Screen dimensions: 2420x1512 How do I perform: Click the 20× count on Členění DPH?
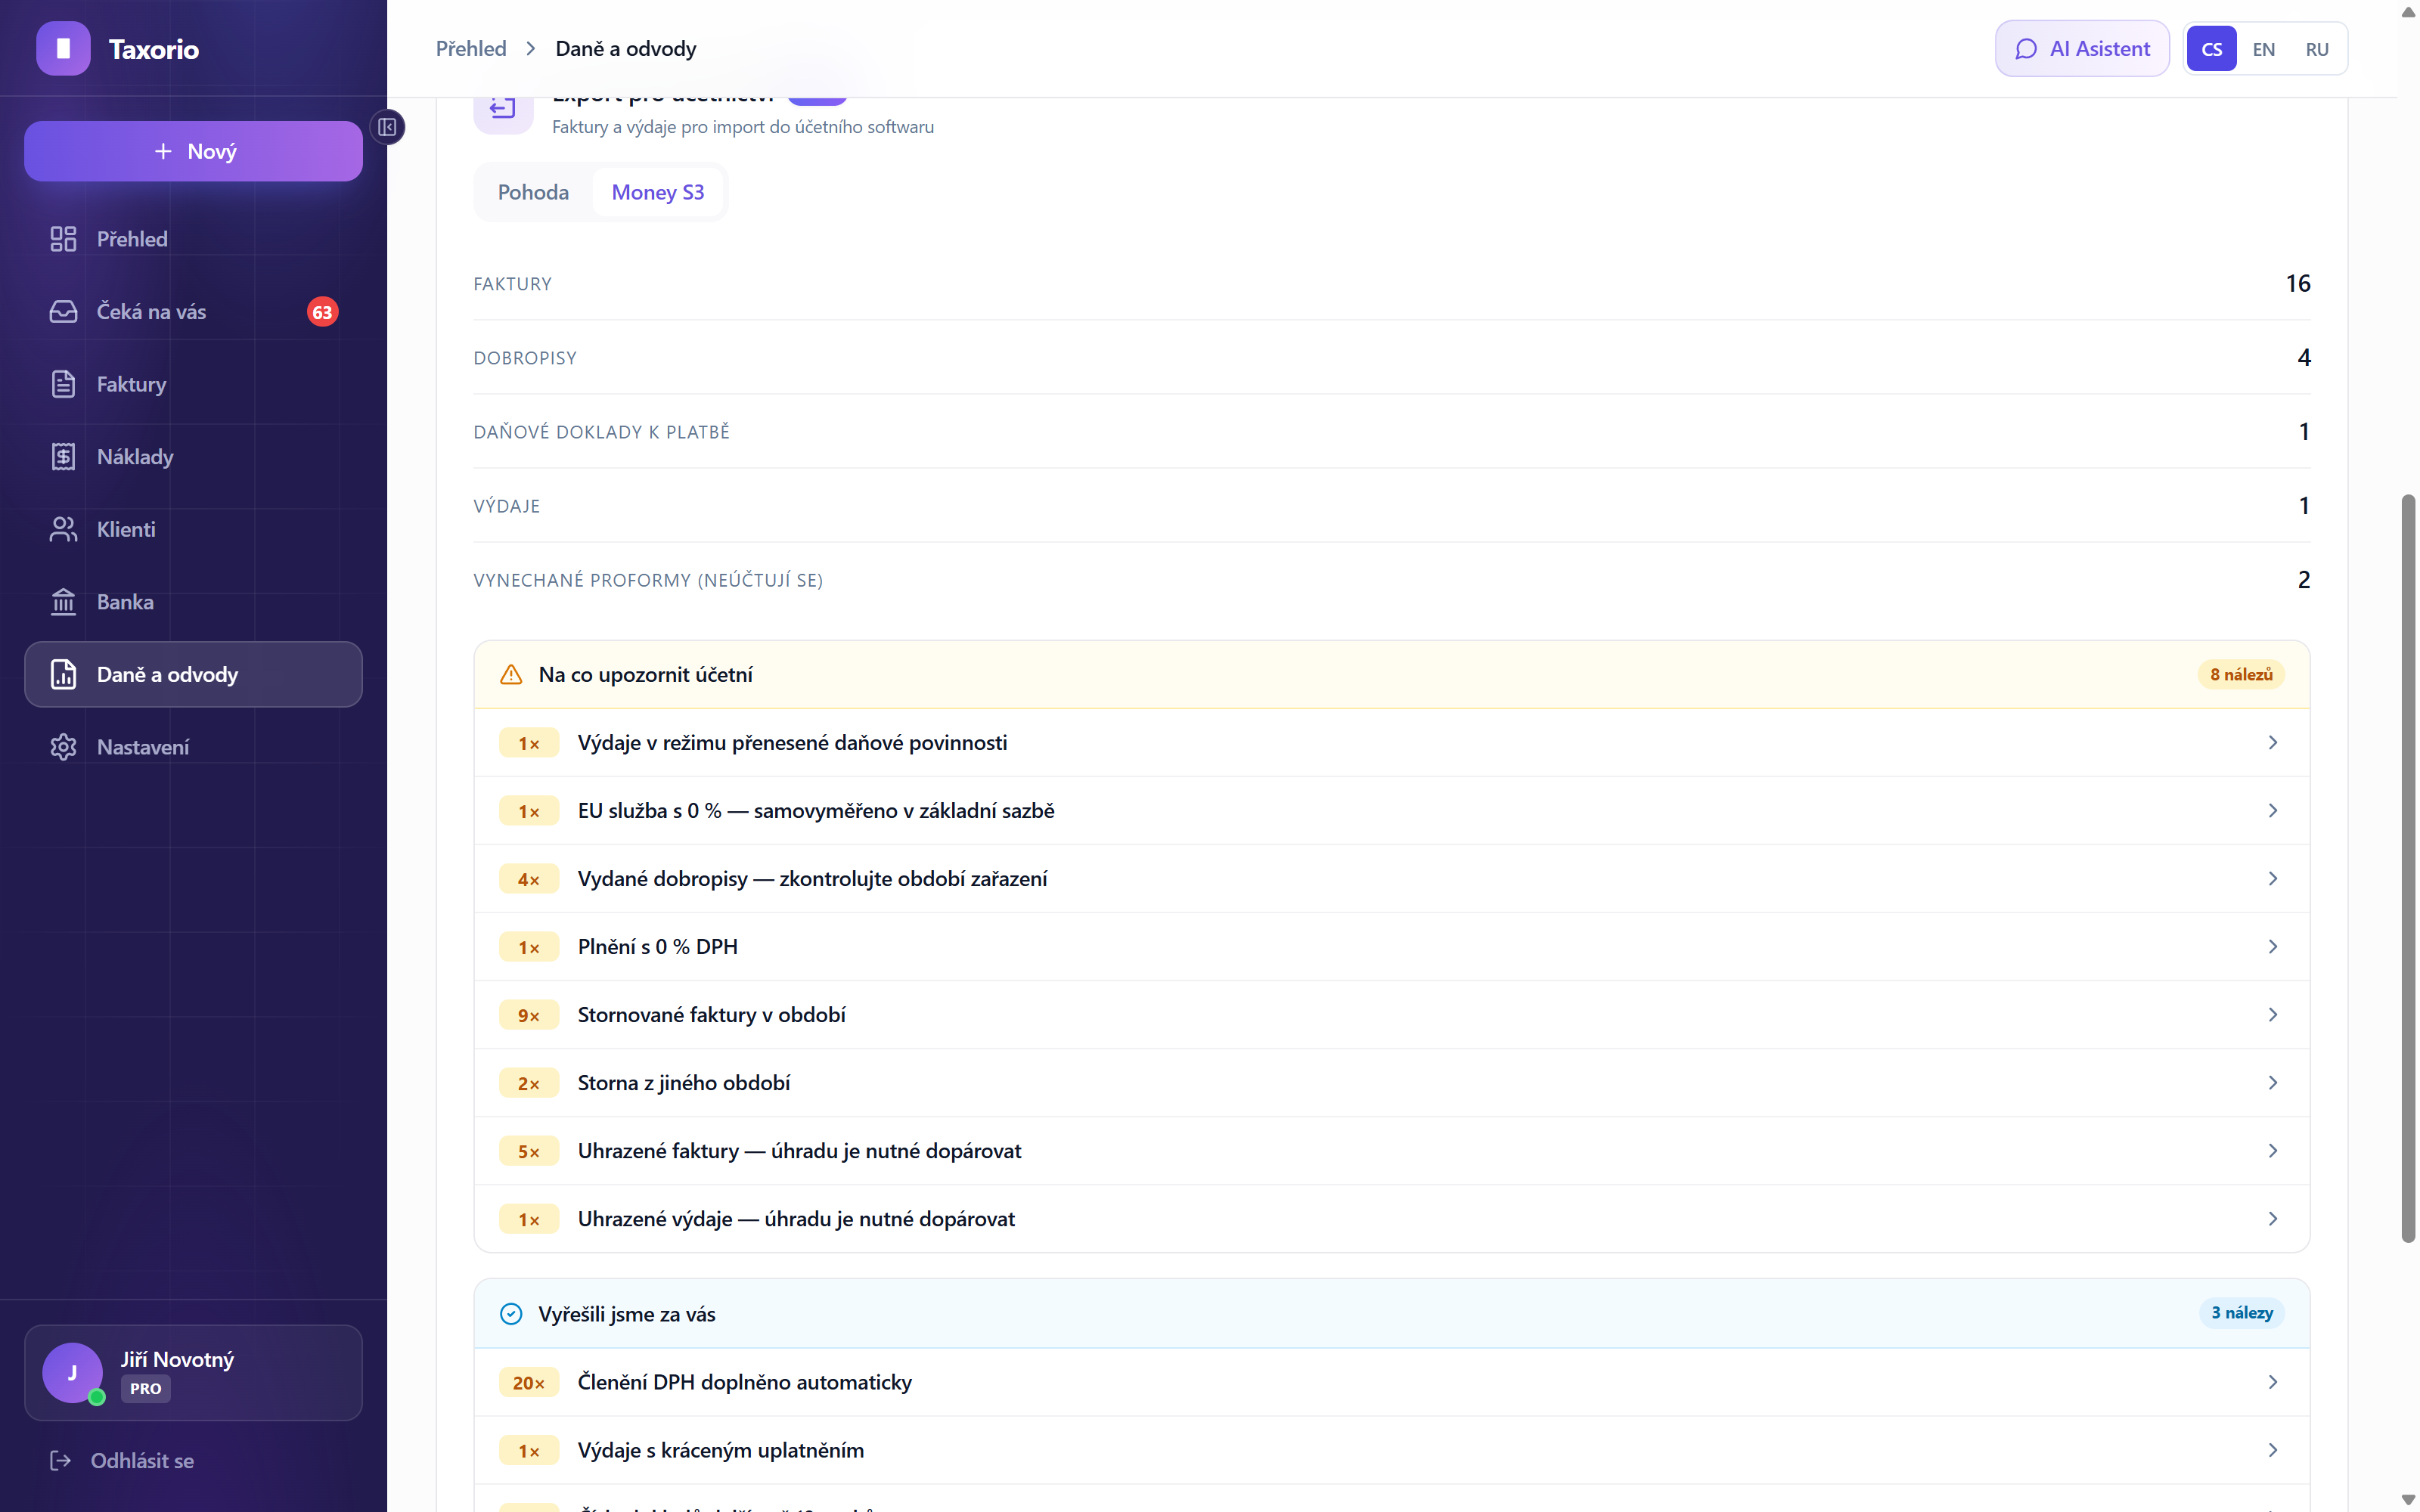click(x=529, y=1383)
